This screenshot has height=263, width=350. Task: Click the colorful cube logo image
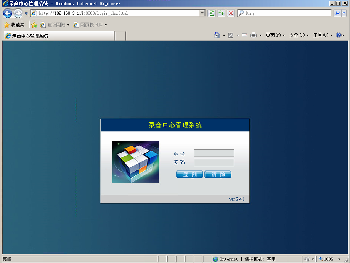tap(135, 162)
